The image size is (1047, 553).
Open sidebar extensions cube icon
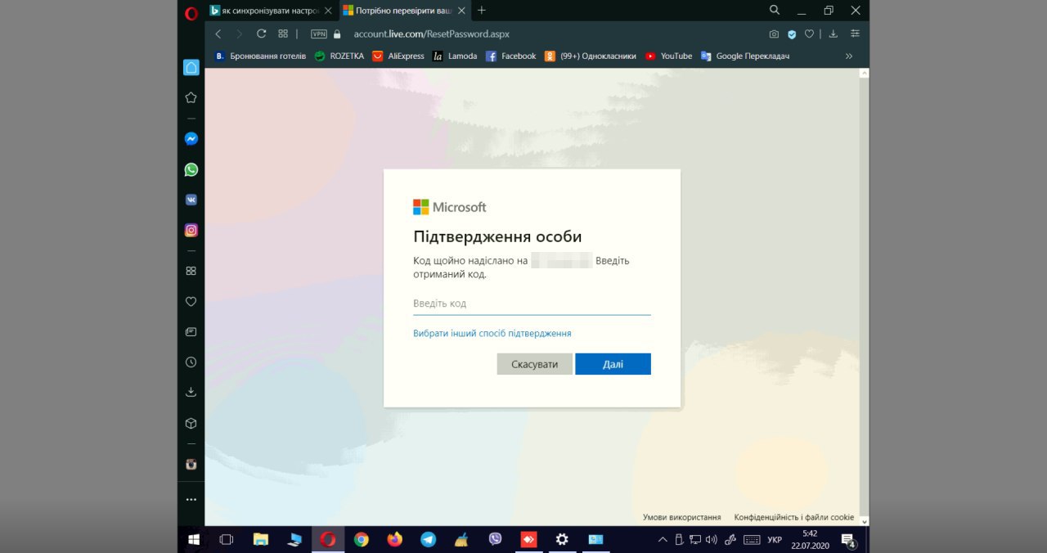[x=191, y=423]
